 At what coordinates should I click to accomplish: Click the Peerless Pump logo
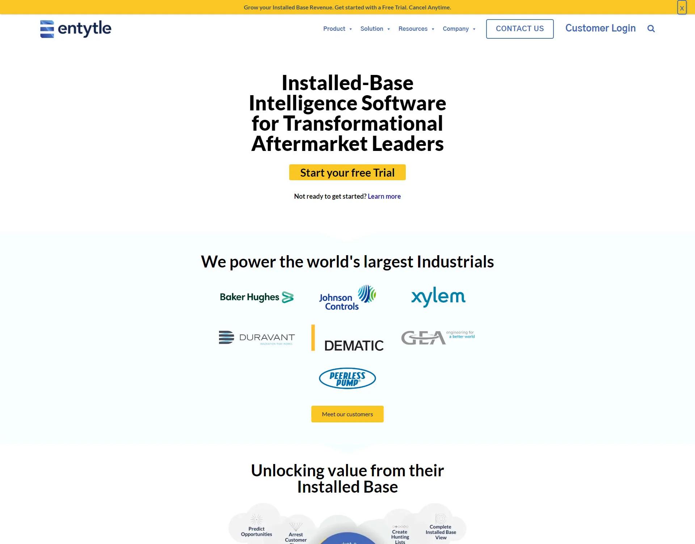[347, 378]
